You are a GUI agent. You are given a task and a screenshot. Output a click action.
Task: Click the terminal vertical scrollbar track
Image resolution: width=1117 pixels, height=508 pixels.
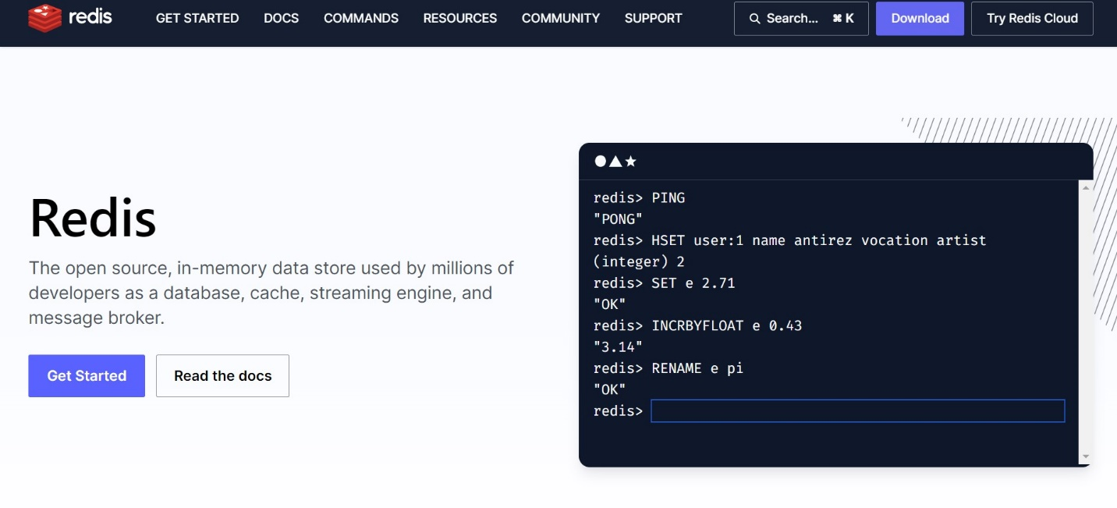click(1085, 320)
